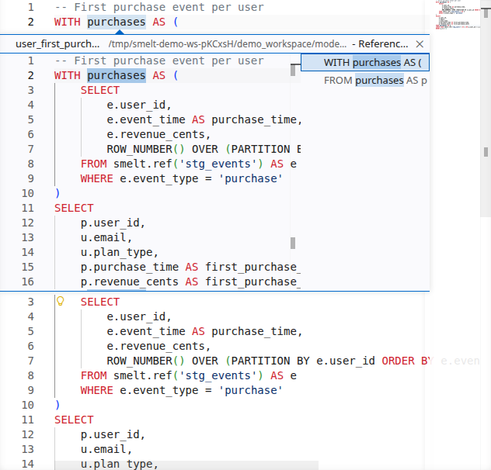The image size is (491, 470).
Task: Click line number 16 in peek editor
Action: (27, 282)
